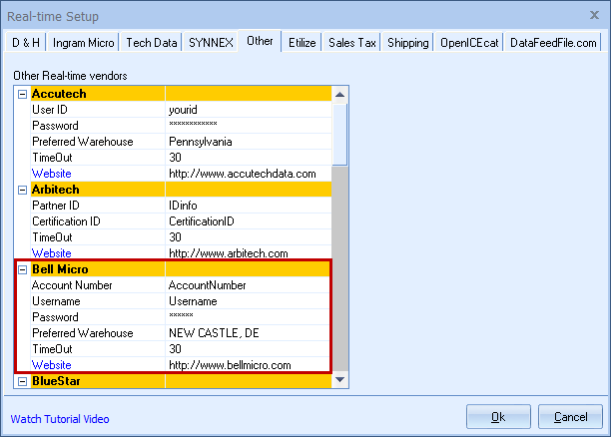Select the Bell Micro 'Password' label
Screen dimensions: 611x437
[x=55, y=317]
